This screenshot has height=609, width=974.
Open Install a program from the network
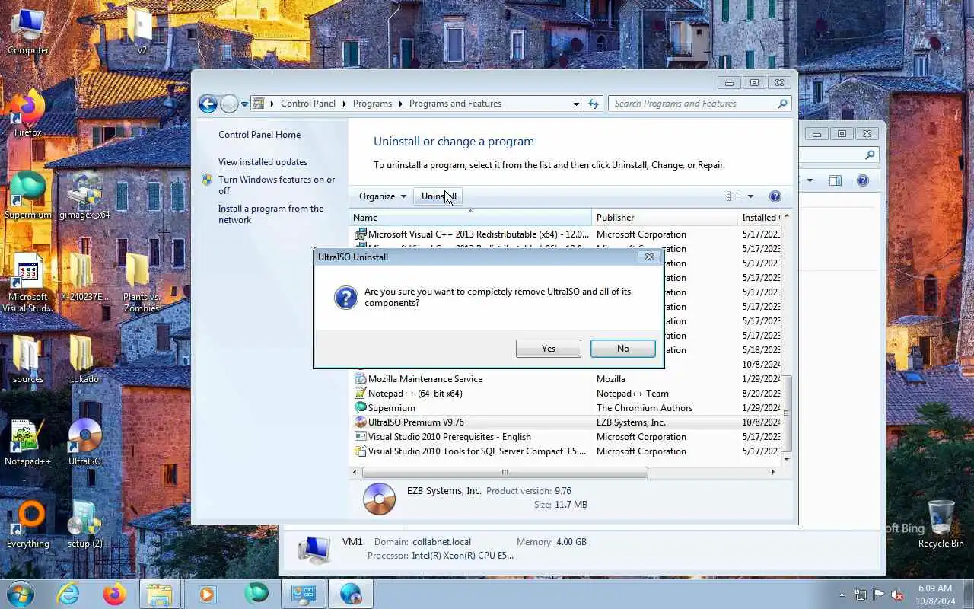(x=271, y=214)
